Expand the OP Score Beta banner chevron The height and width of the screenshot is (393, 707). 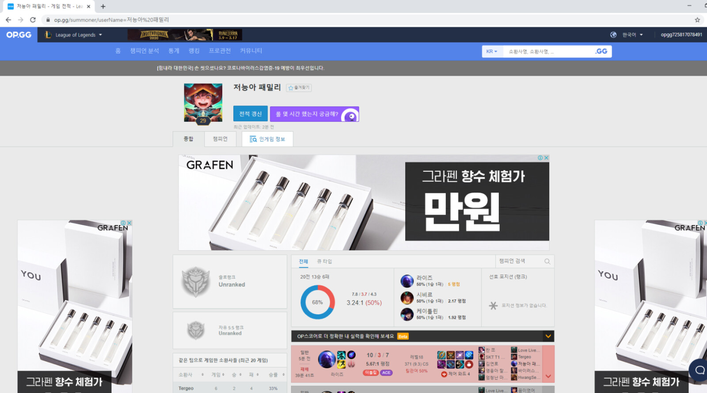(548, 336)
